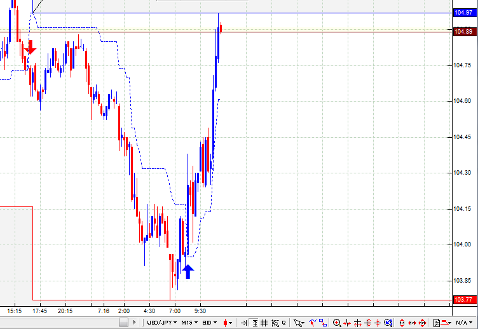
Task: Toggle the checklist document icon
Action: (437, 323)
